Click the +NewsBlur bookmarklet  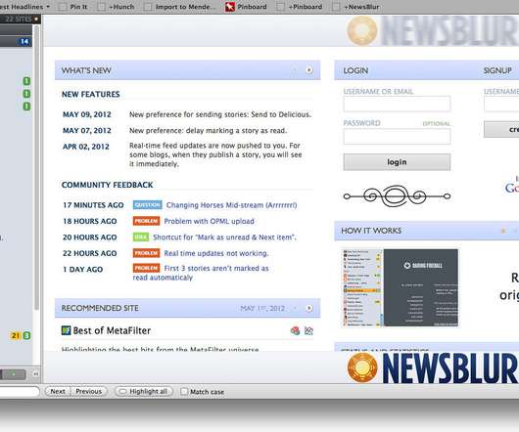[355, 7]
